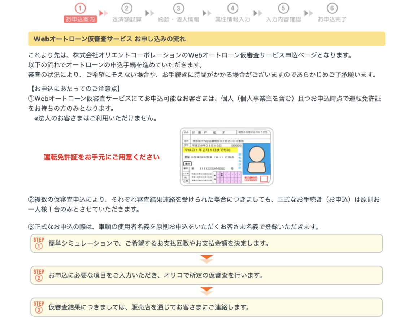This screenshot has width=413, height=324.
Task: Click the heading Webオートローン仮審査サービス お申し込みの流れ
Action: coord(110,39)
